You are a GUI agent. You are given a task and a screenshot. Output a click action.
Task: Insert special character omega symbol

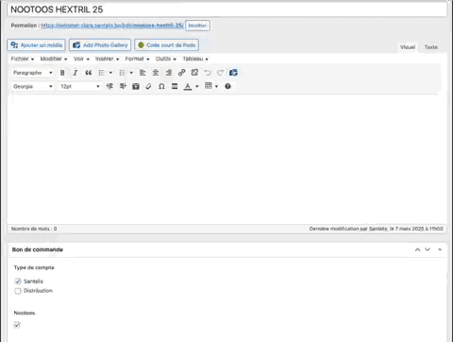point(161,86)
